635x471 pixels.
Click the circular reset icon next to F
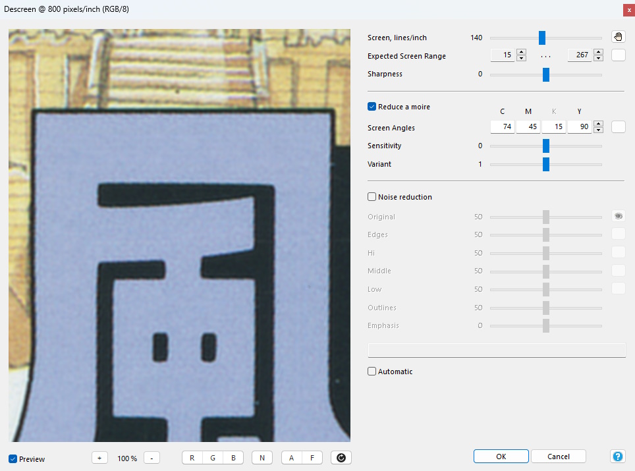pos(341,458)
